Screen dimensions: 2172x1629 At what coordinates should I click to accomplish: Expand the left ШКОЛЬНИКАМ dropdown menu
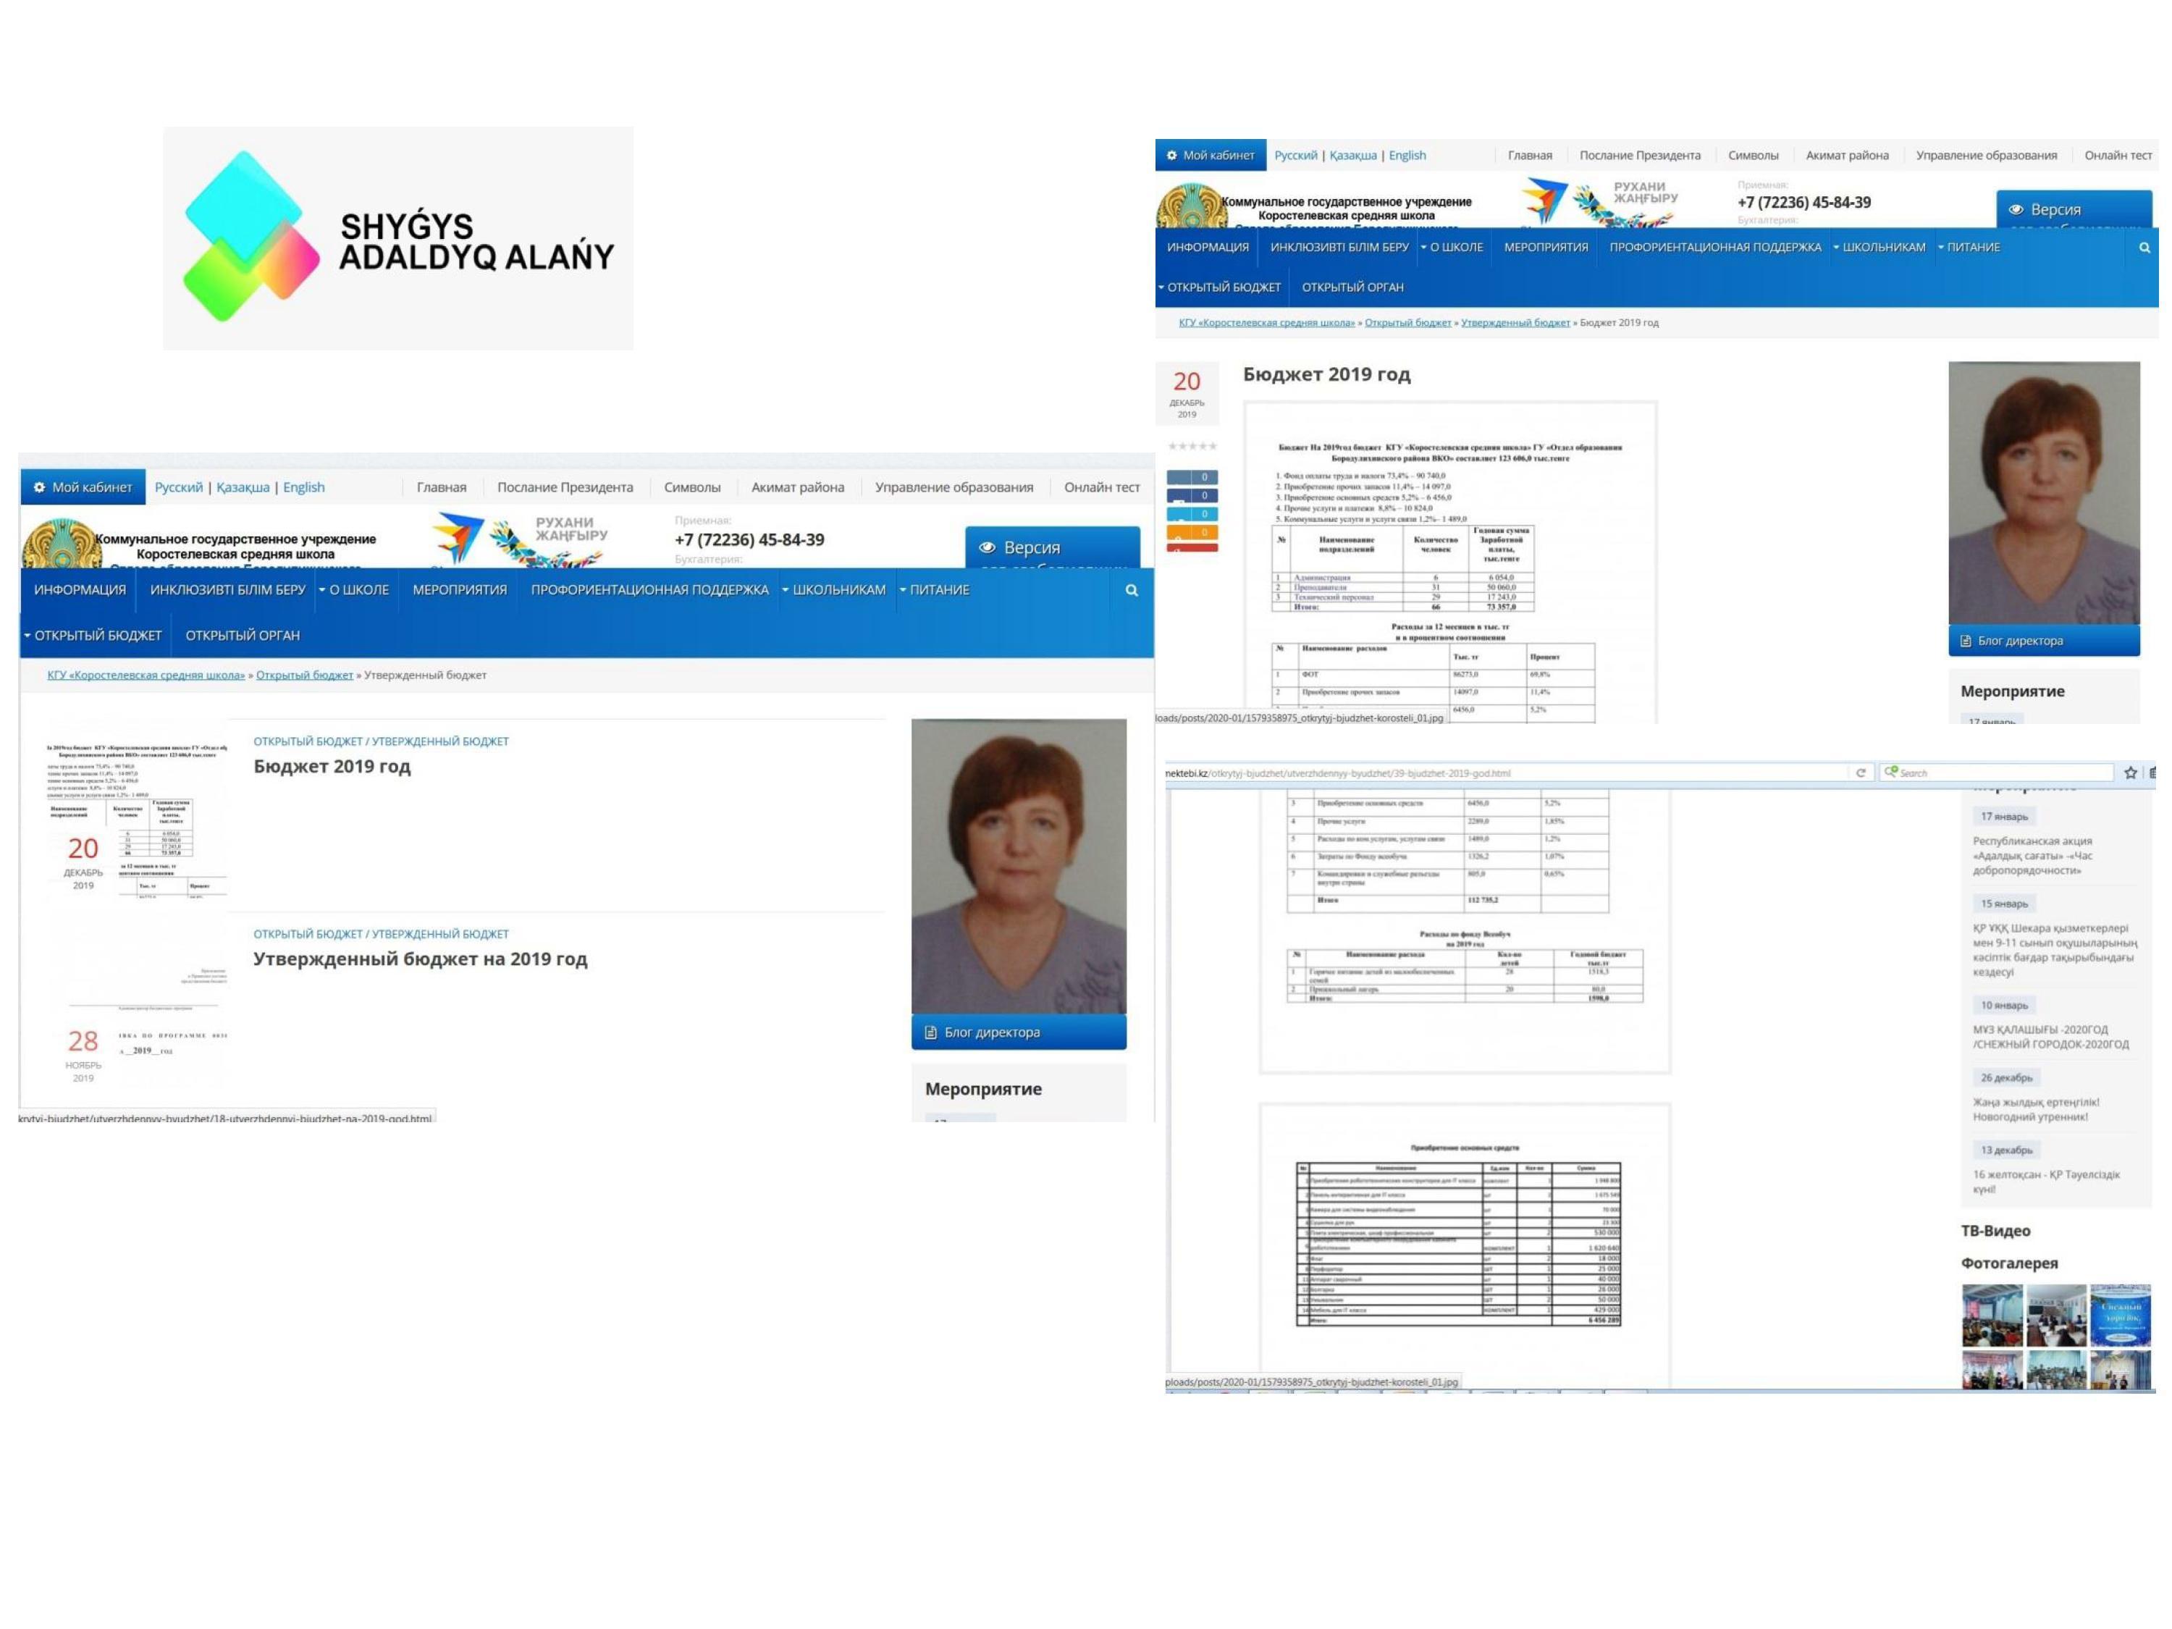click(833, 590)
